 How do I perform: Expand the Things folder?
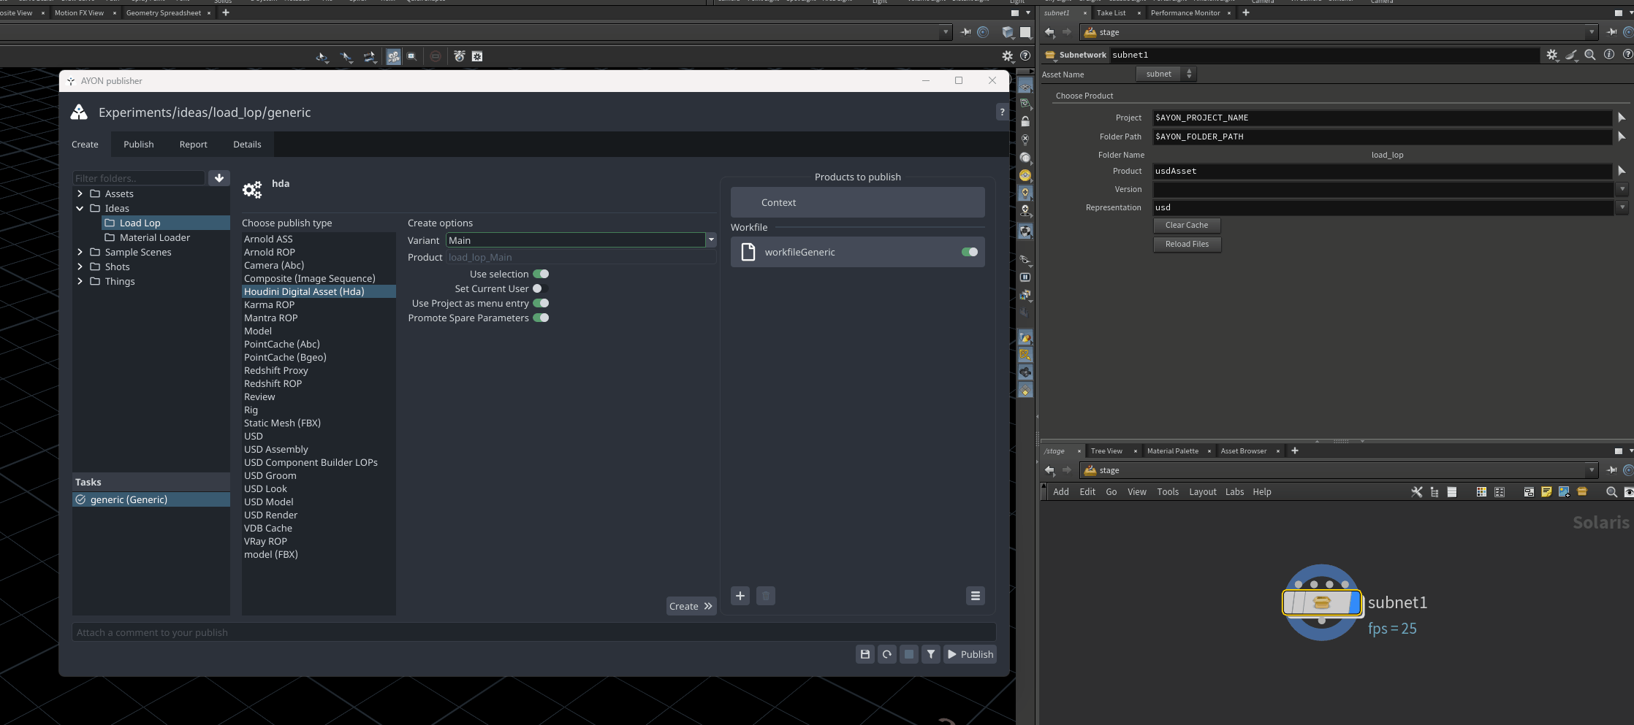80,281
